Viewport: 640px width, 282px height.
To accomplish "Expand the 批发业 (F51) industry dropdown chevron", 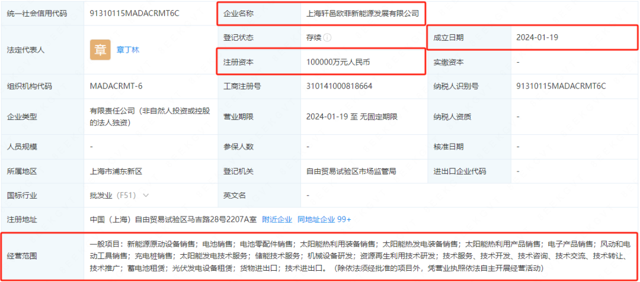I will pyautogui.click(x=146, y=195).
